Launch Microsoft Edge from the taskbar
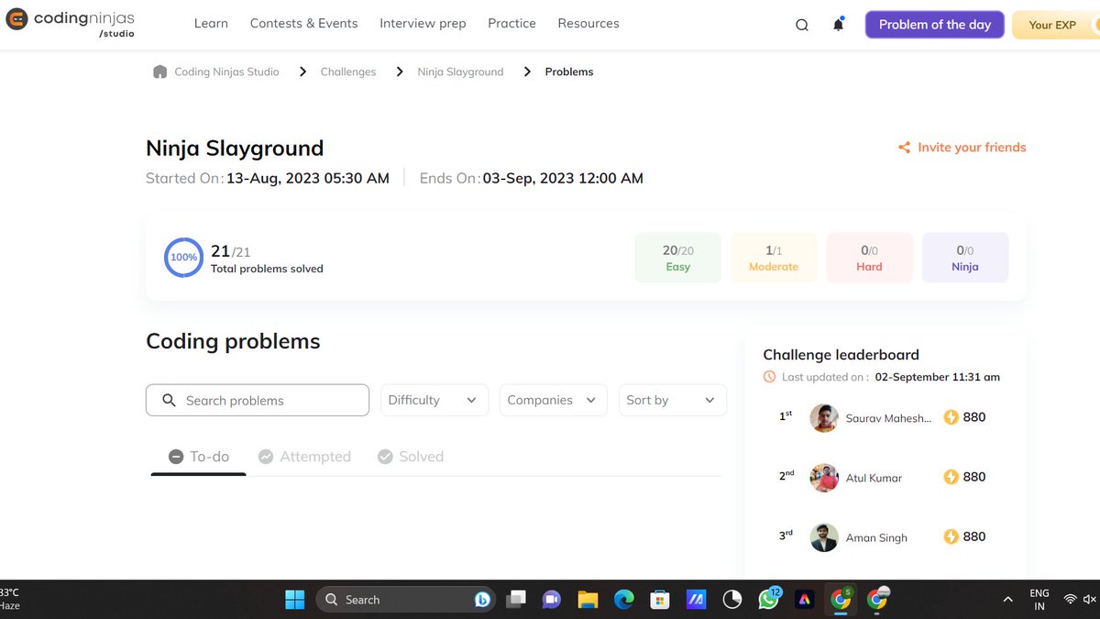 point(623,600)
